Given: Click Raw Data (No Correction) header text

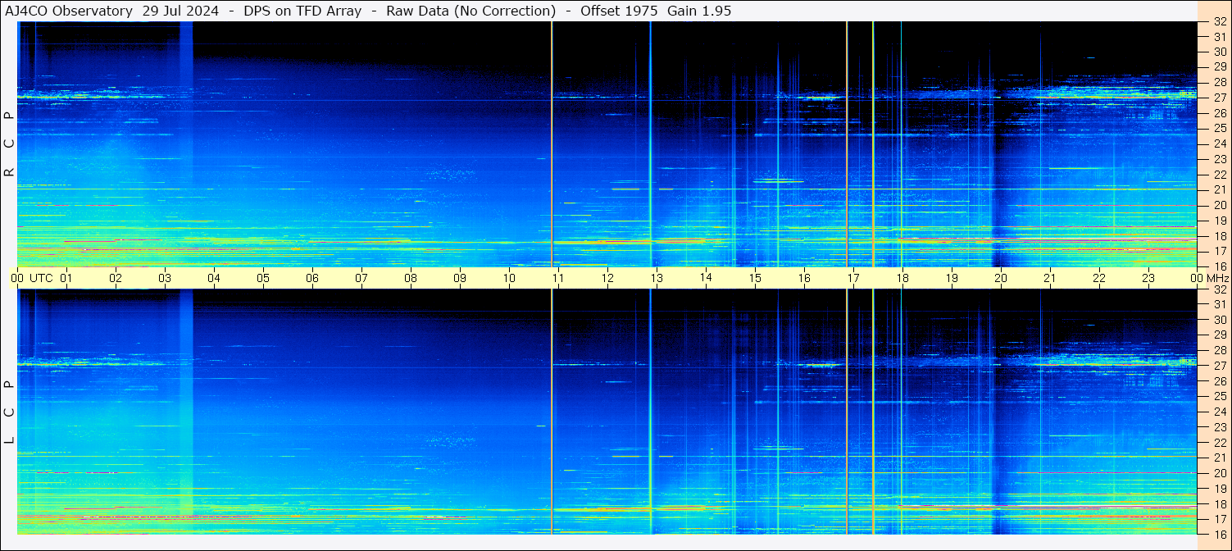Looking at the screenshot, I should coord(471,11).
